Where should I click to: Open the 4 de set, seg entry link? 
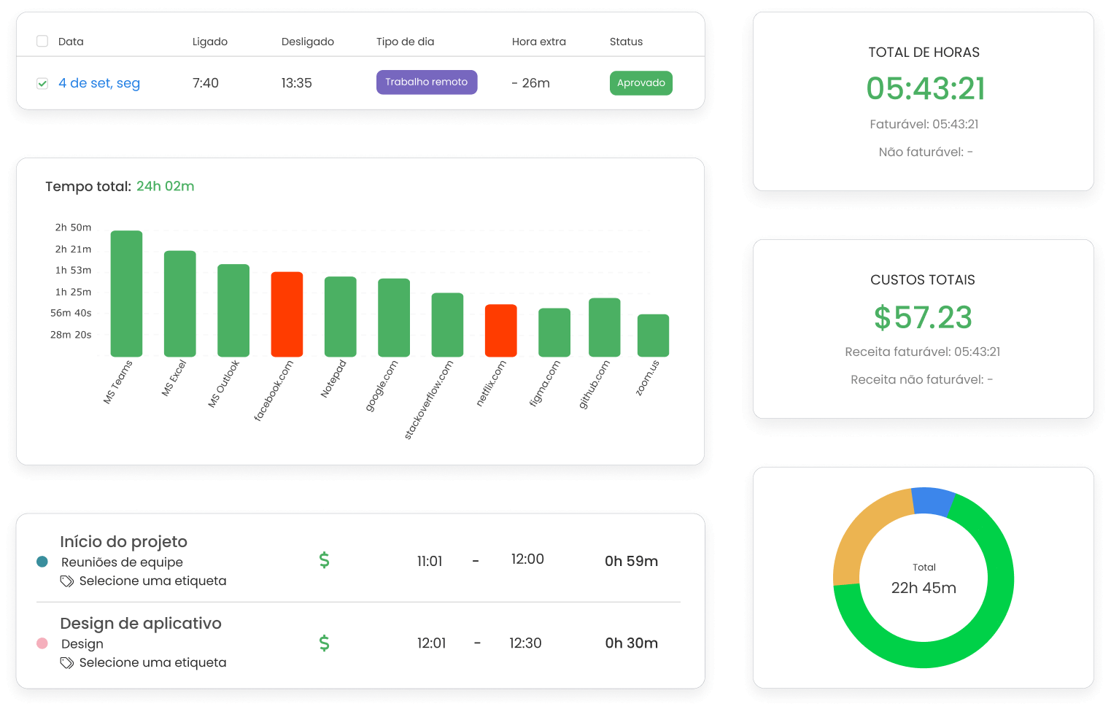pyautogui.click(x=99, y=82)
